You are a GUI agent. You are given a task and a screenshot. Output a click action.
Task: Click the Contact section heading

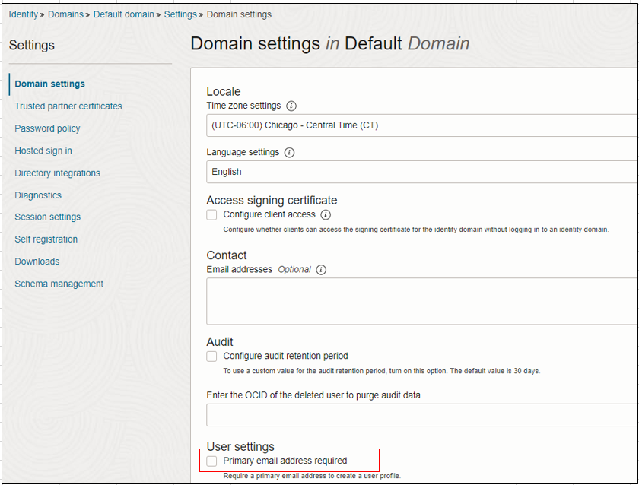[227, 255]
